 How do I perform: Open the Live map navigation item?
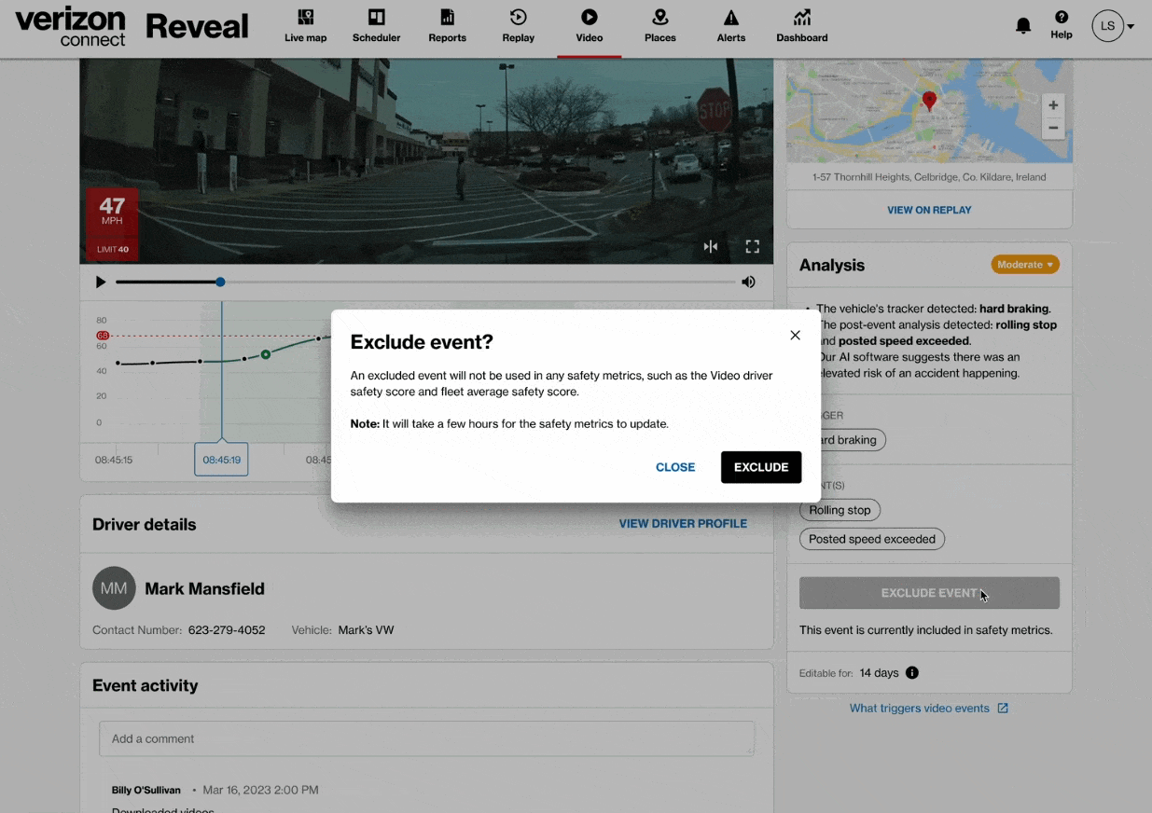pos(306,26)
